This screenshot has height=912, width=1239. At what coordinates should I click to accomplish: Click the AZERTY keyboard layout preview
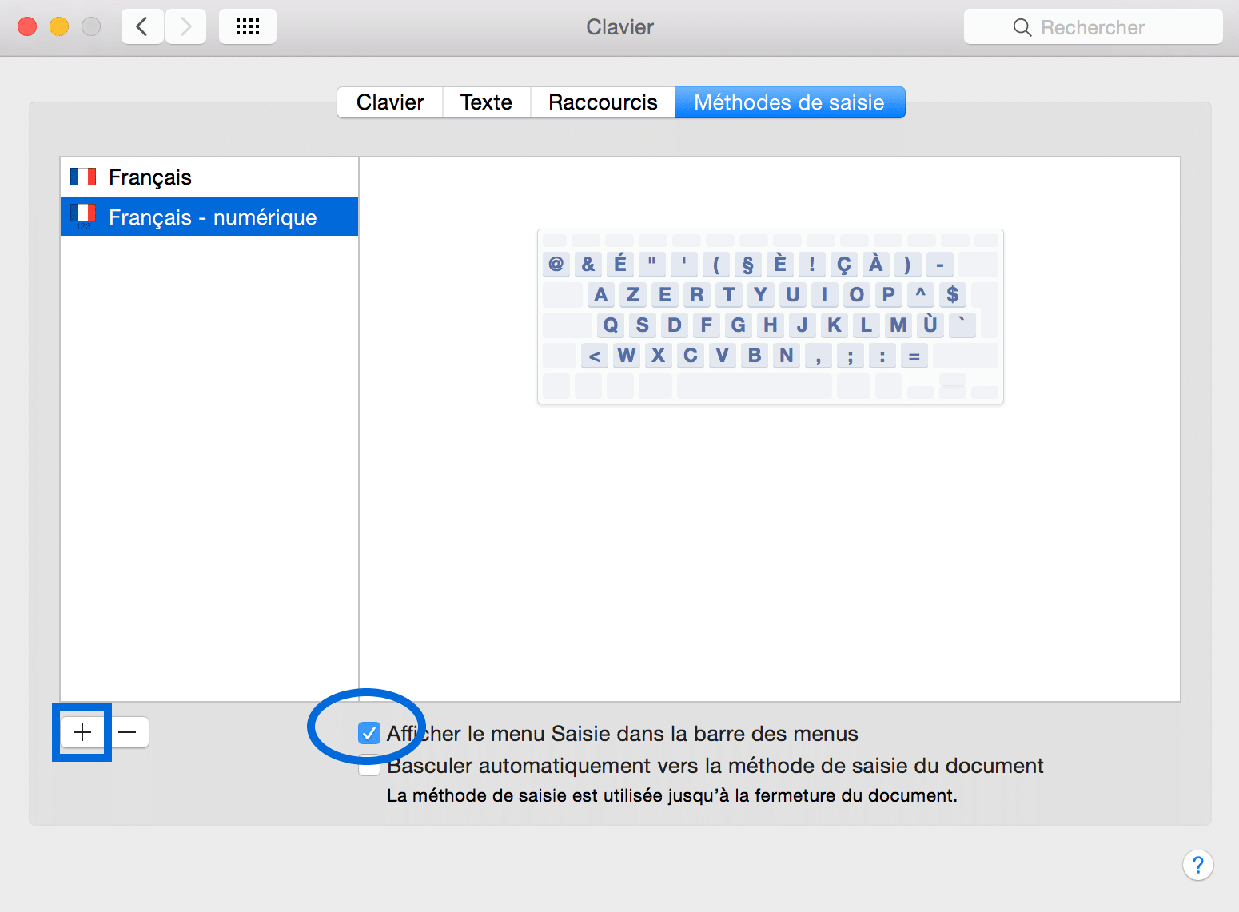click(x=771, y=317)
